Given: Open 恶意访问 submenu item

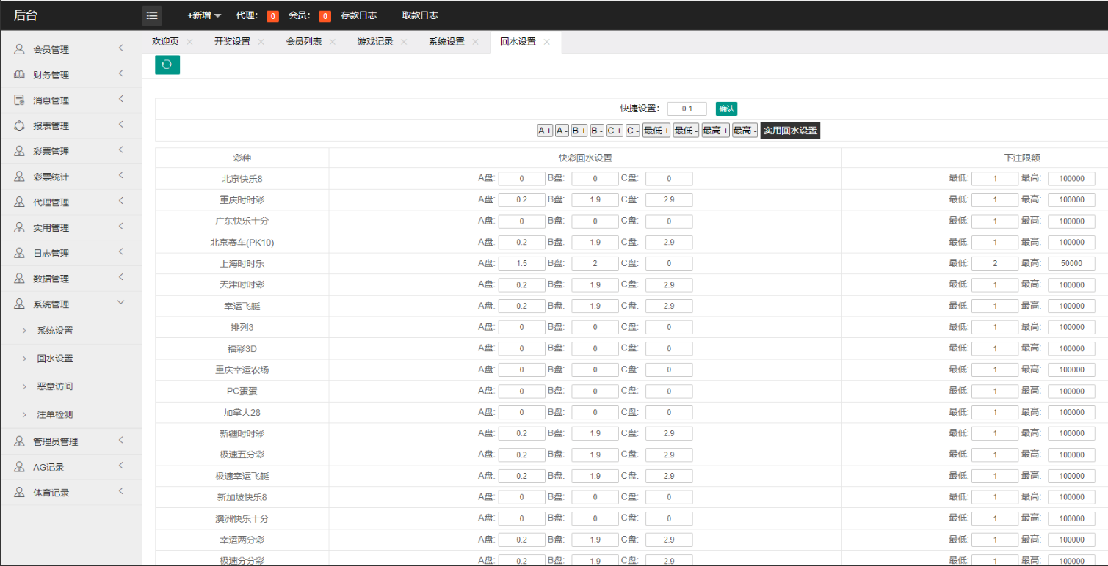Looking at the screenshot, I should [x=55, y=386].
